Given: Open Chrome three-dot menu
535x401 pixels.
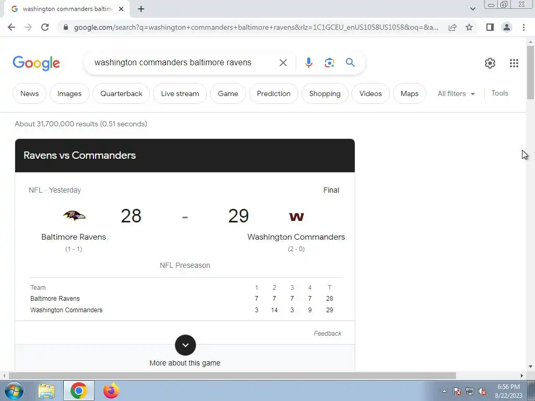Looking at the screenshot, I should [524, 27].
